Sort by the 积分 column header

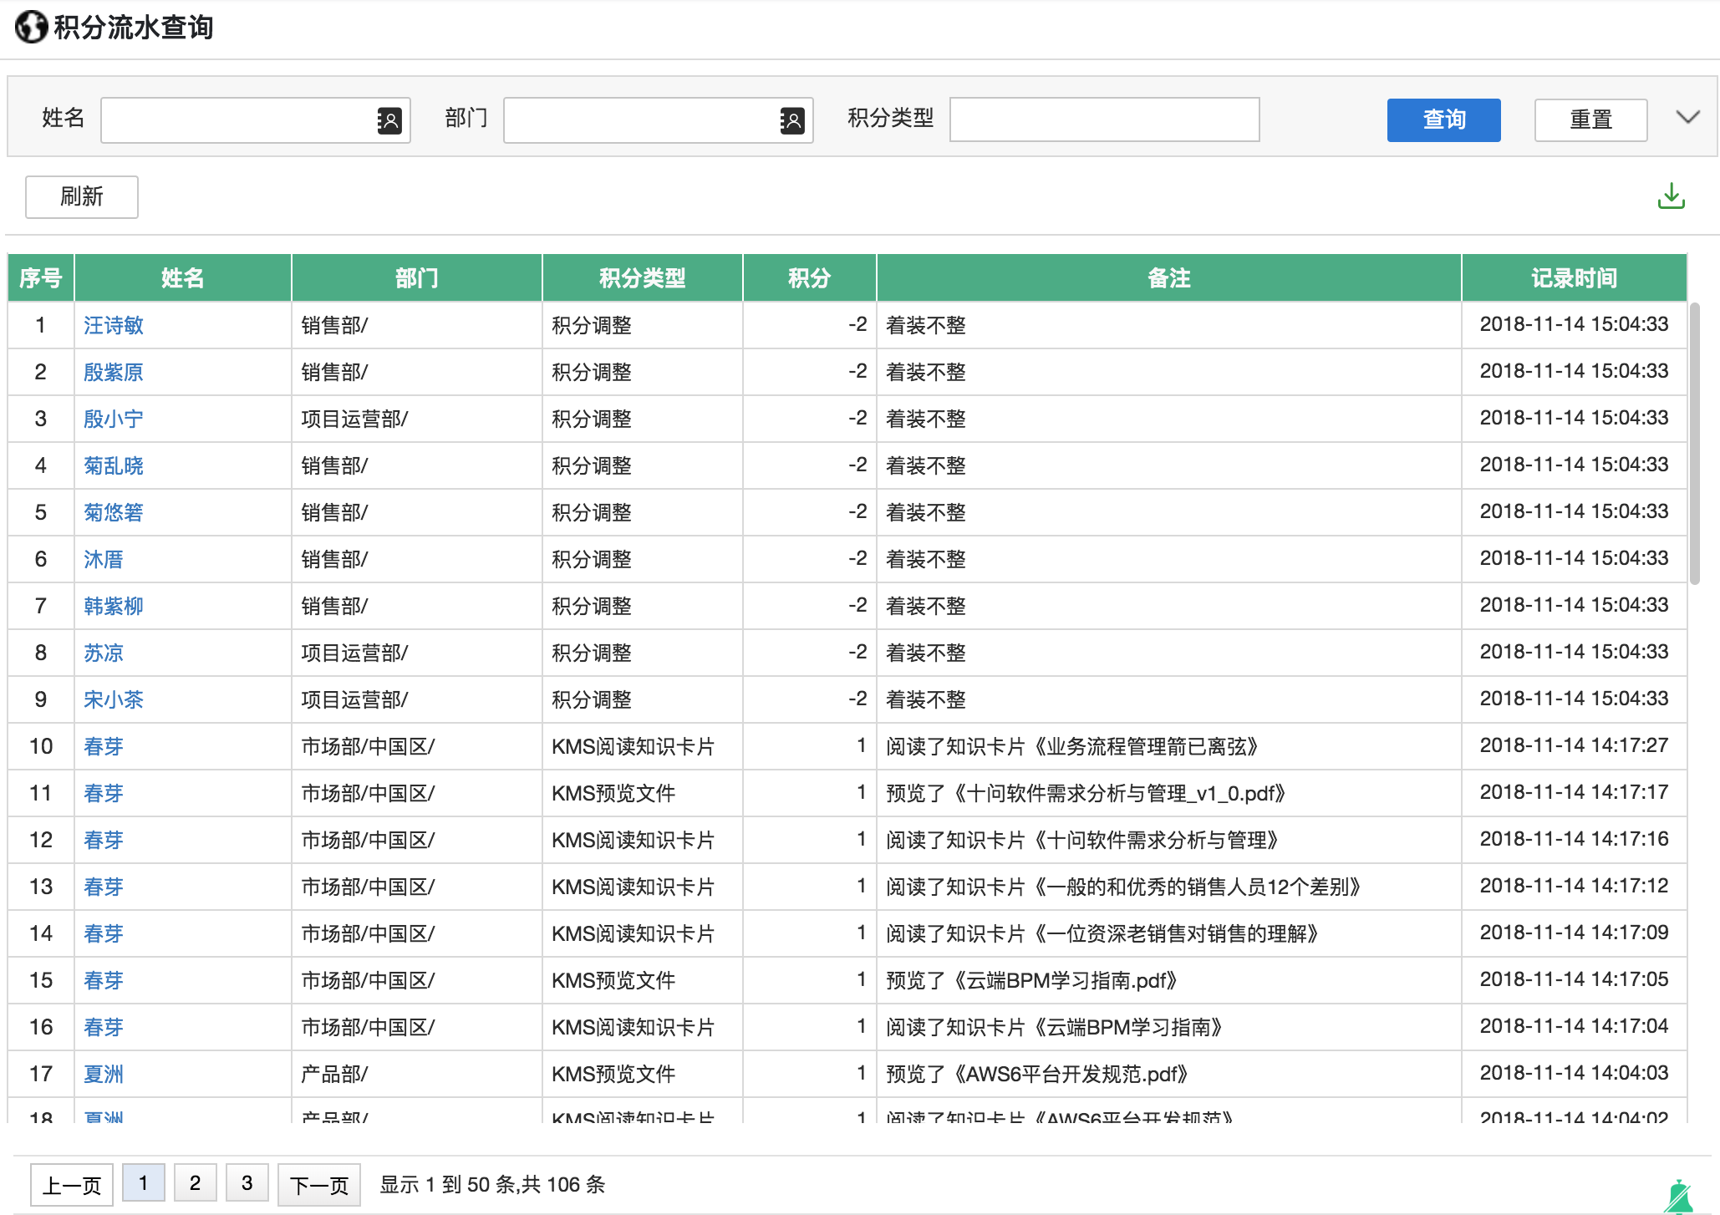tap(809, 278)
